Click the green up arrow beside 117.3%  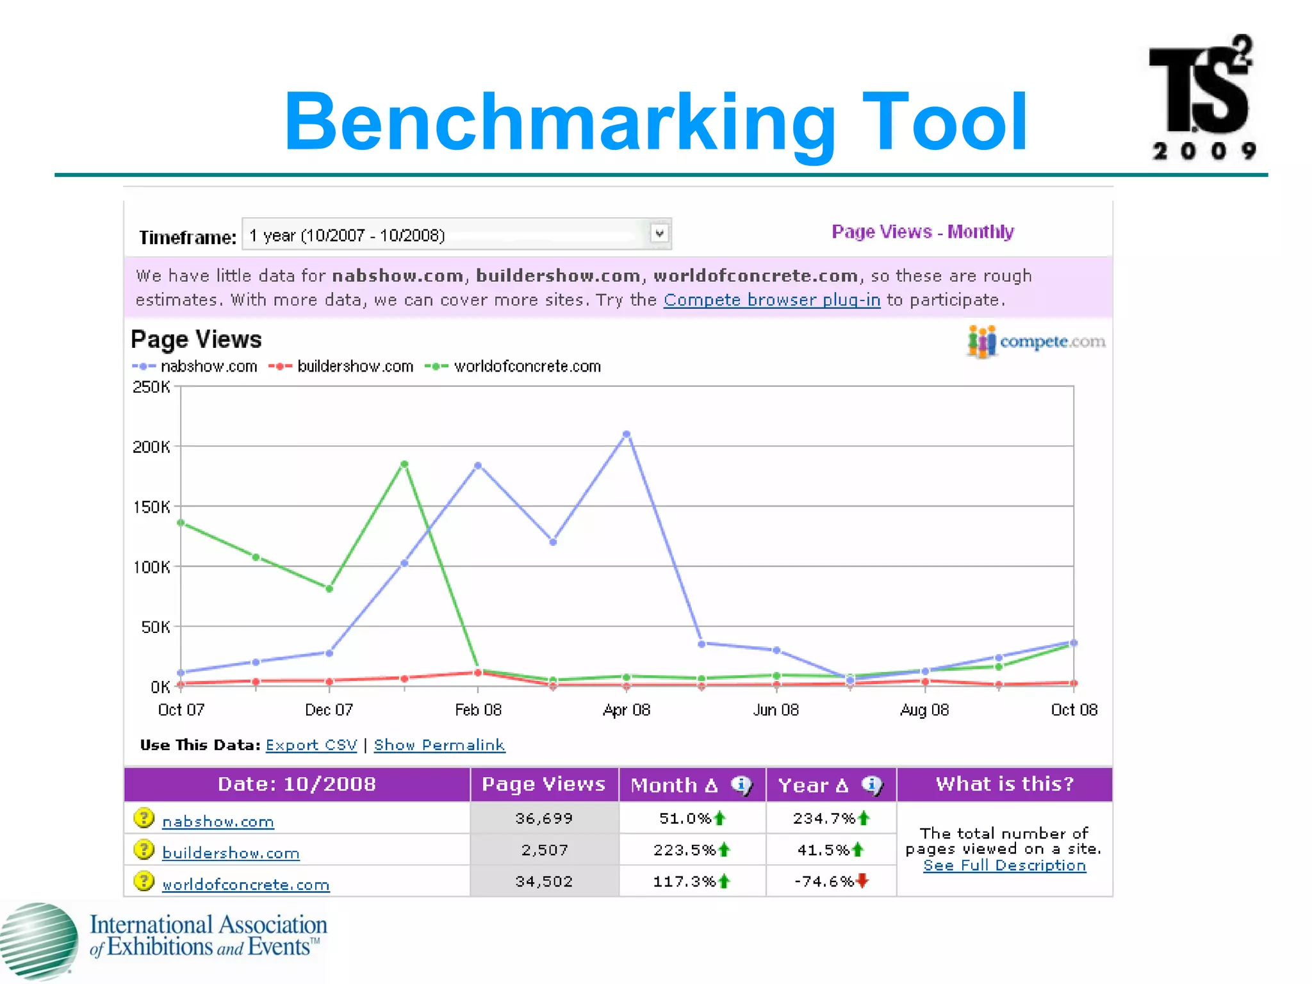point(724,881)
